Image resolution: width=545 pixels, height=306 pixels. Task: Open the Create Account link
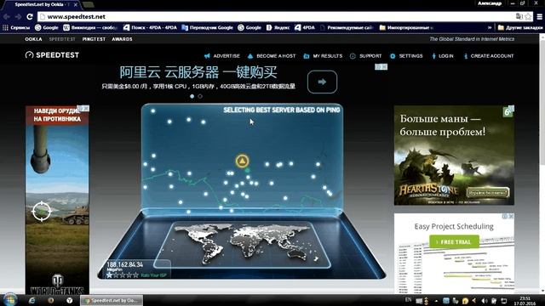[x=492, y=56]
